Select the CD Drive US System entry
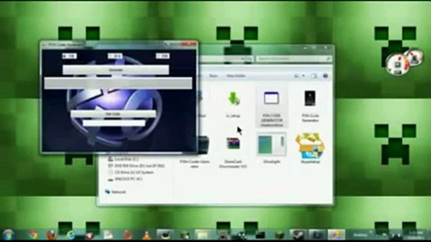This screenshot has width=431, height=242. 131,172
